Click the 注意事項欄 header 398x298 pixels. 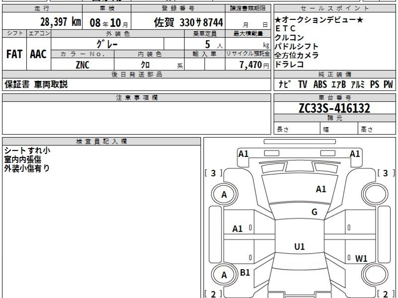137,98
